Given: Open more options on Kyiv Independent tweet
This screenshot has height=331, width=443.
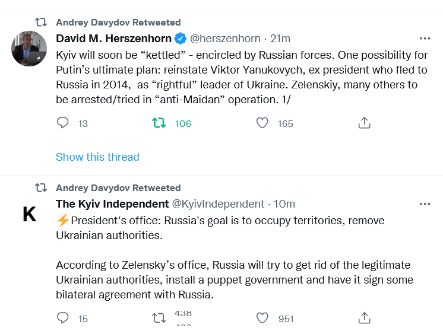Looking at the screenshot, I should click(x=425, y=204).
